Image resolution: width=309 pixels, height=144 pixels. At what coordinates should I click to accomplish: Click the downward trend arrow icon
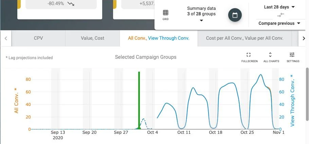click(x=71, y=3)
